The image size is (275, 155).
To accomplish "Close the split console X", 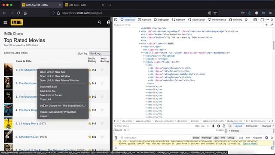I will coord(272,138).
